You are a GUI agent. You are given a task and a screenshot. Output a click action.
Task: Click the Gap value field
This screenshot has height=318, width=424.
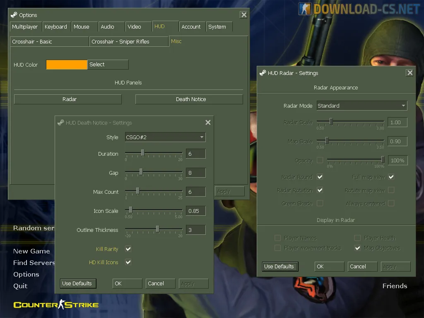(x=196, y=173)
